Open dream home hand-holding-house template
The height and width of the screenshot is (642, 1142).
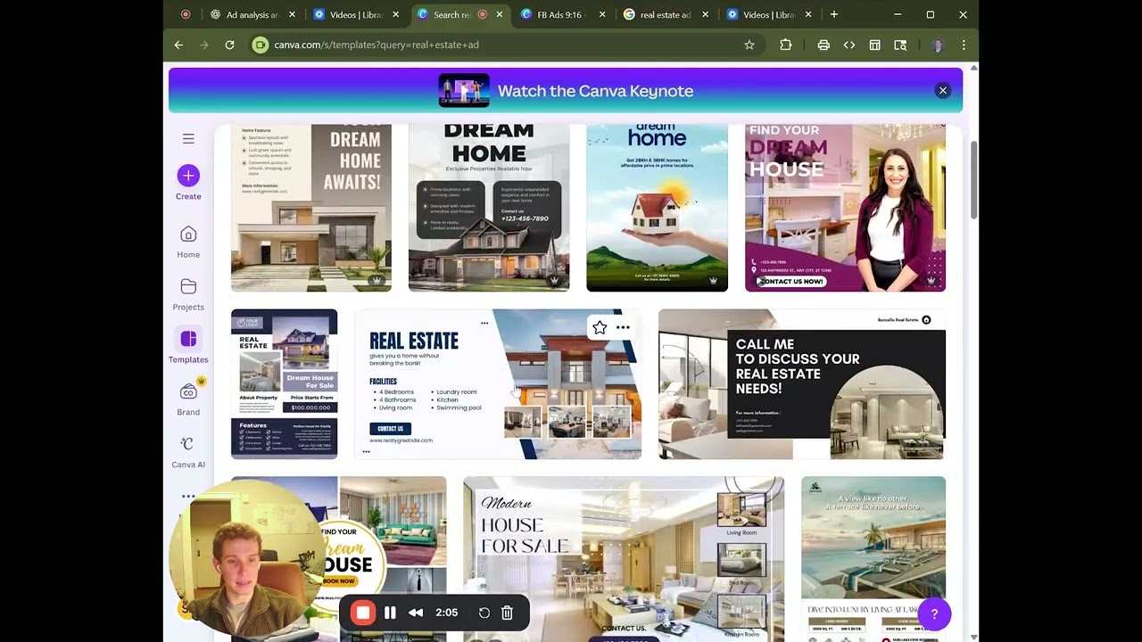(658, 208)
